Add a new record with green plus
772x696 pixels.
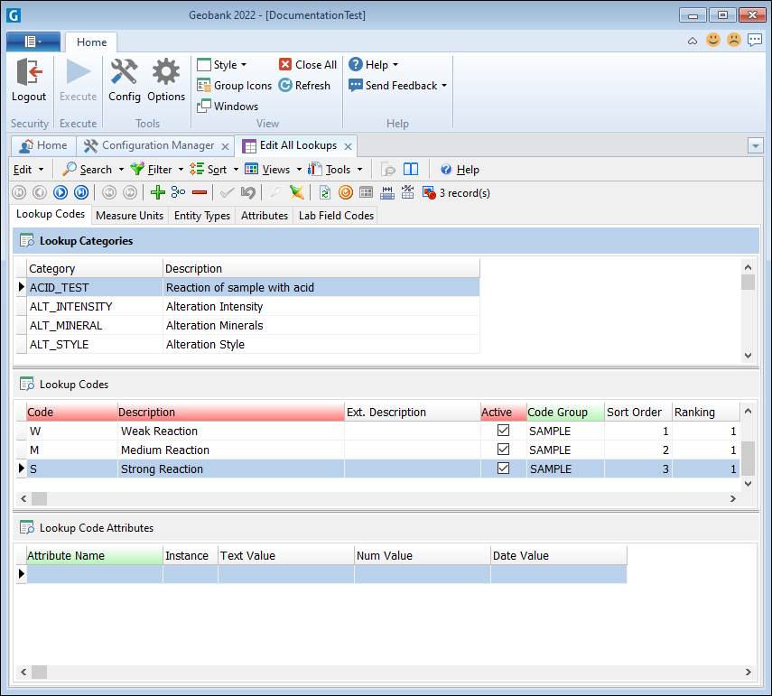(157, 192)
